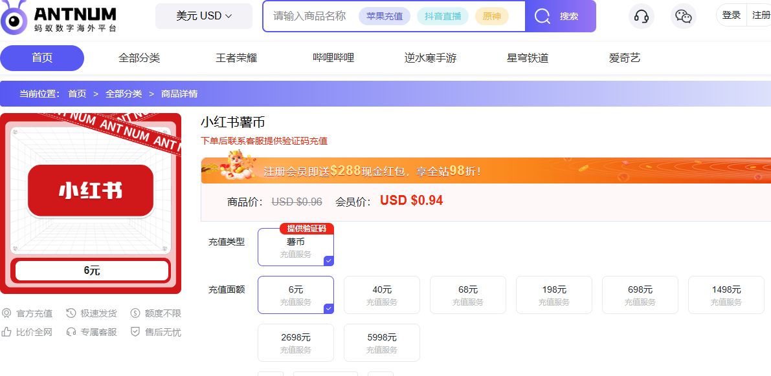Click the 全部分类 breadcrumb link
771x376 pixels.
click(124, 94)
